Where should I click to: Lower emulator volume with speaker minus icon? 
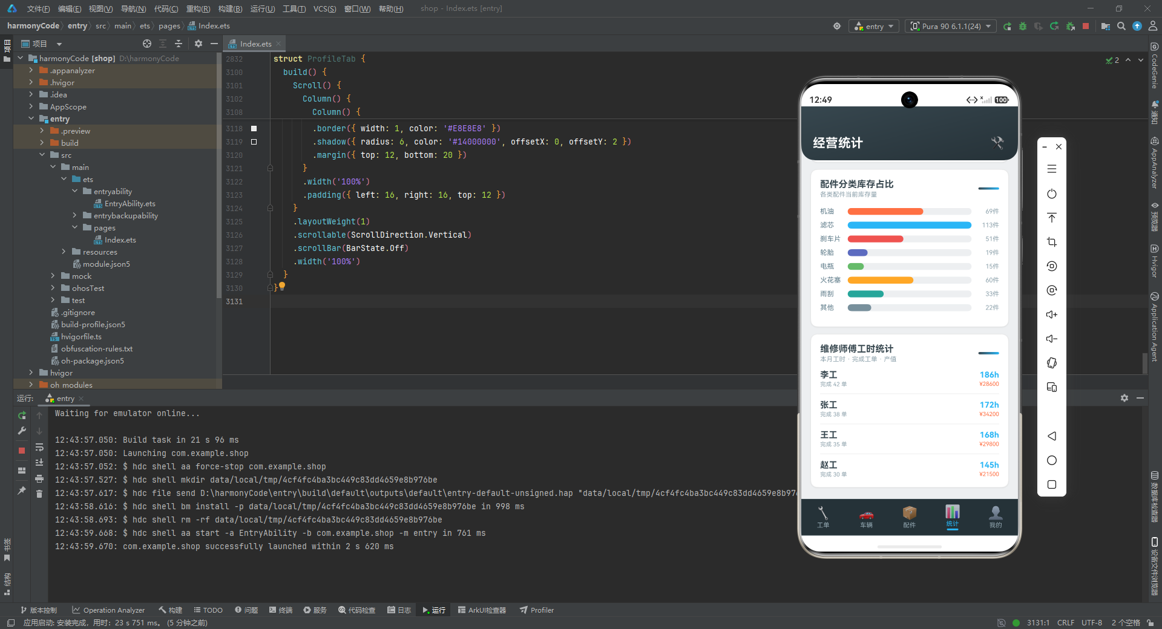pos(1052,339)
